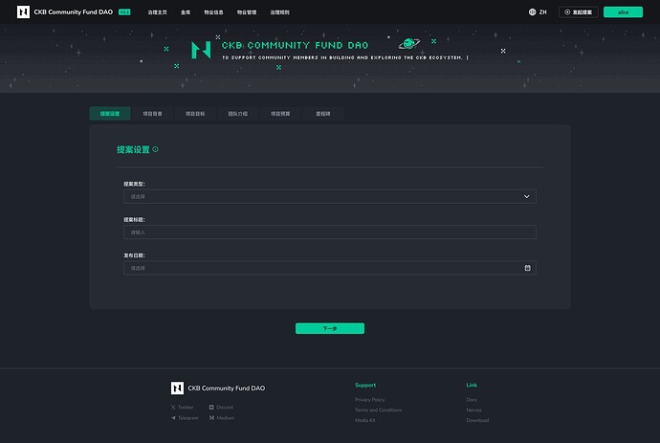Switch to the 项目预算 tab

click(278, 114)
